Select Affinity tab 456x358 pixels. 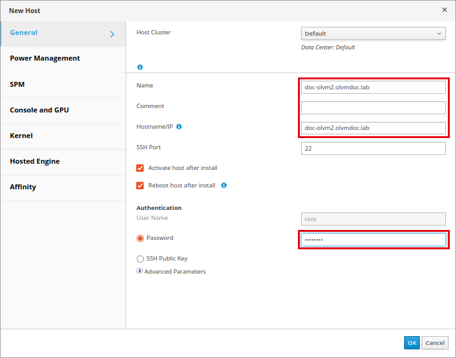click(63, 188)
